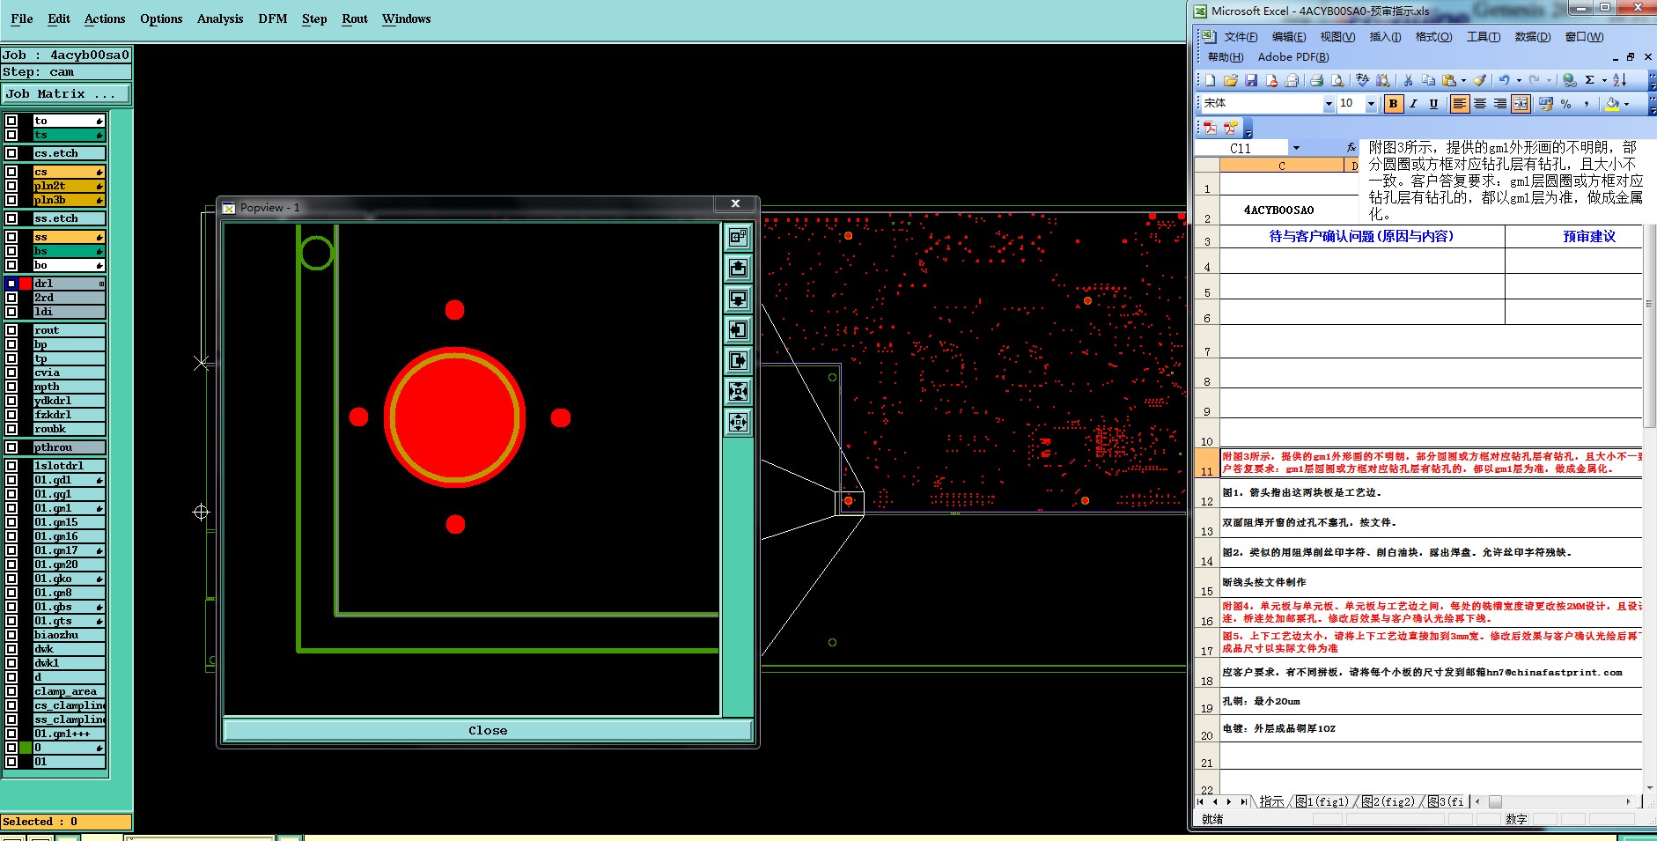The width and height of the screenshot is (1657, 841).
Task: Click Popview zoom-in converging arrows icon
Action: pos(738,391)
